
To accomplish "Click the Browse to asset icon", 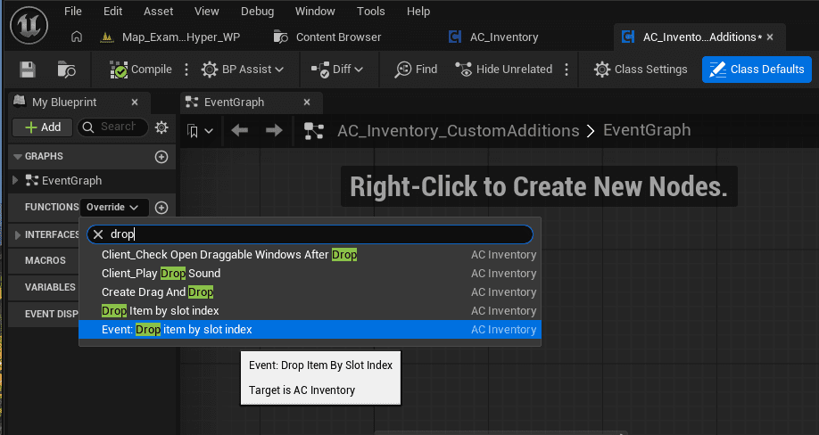I will click(x=66, y=70).
